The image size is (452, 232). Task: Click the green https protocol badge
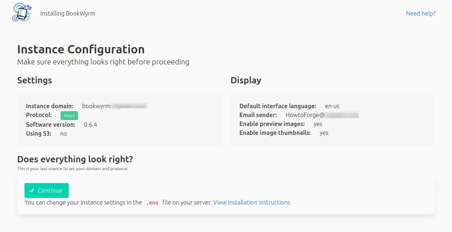[69, 116]
